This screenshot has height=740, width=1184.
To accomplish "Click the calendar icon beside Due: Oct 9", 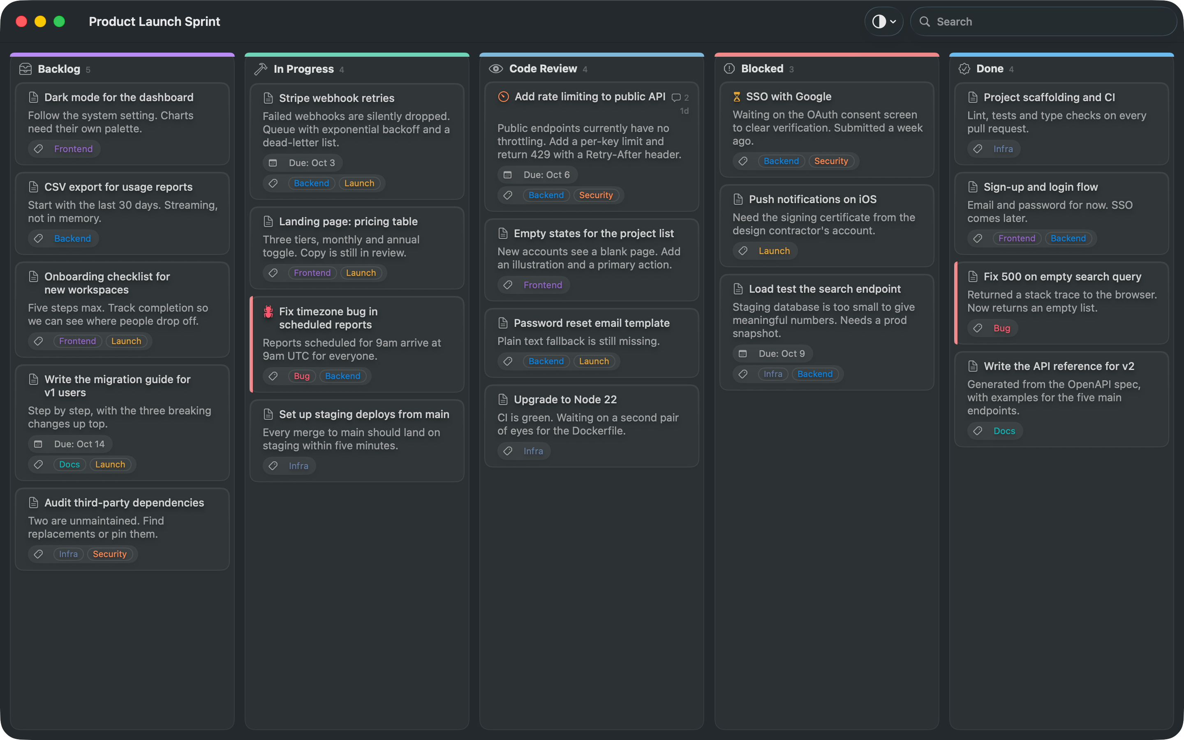I will pos(743,354).
